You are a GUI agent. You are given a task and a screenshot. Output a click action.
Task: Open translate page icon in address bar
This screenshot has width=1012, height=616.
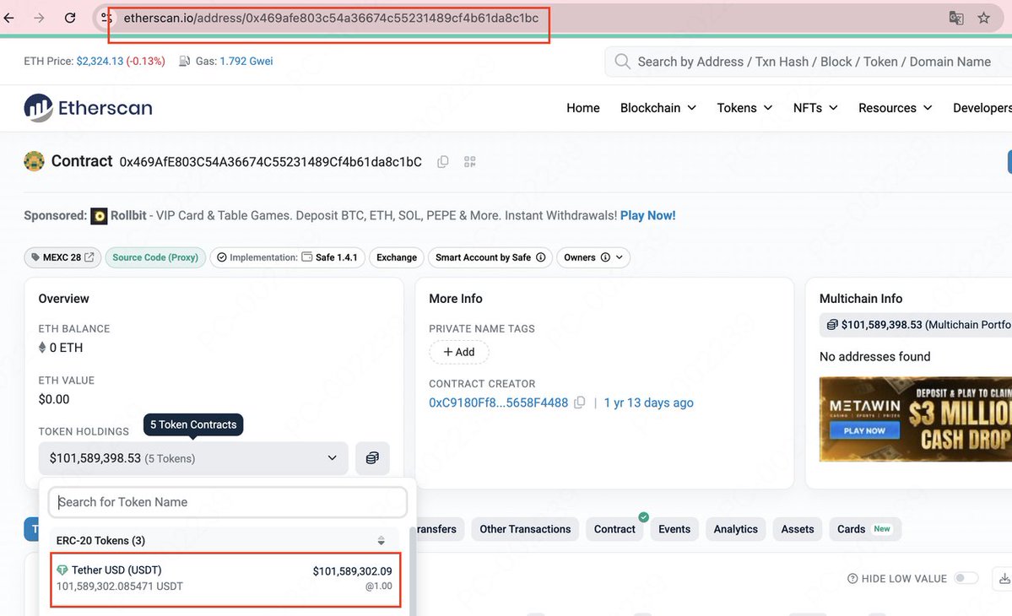[x=955, y=18]
